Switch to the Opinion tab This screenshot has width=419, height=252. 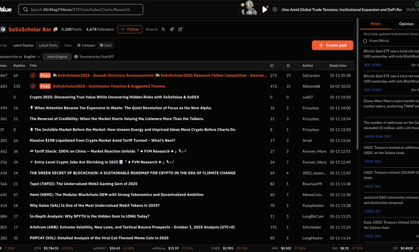click(406, 24)
